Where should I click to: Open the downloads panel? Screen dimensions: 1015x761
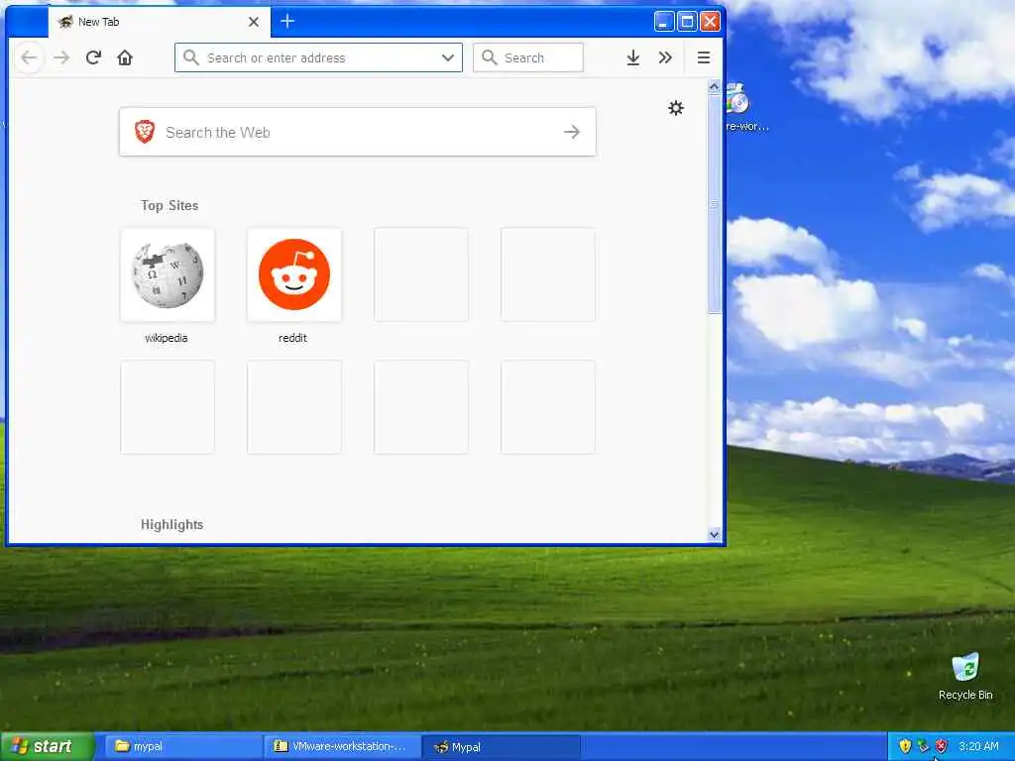(x=633, y=57)
